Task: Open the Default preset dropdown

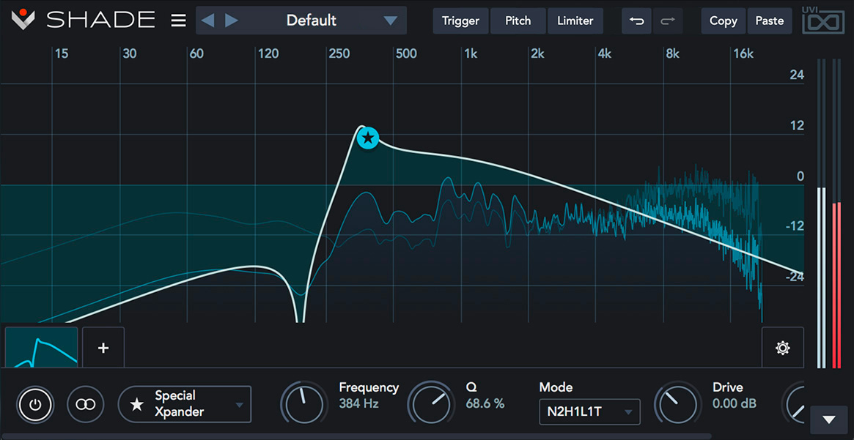Action: 389,20
